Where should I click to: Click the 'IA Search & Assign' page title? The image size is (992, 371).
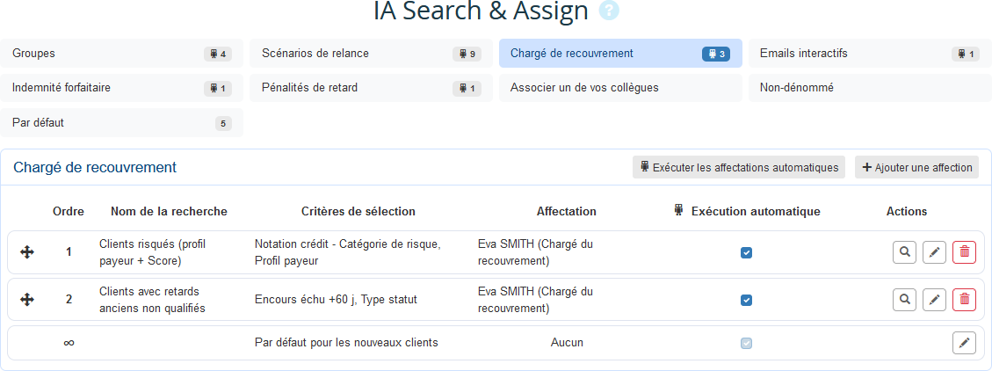pyautogui.click(x=481, y=11)
